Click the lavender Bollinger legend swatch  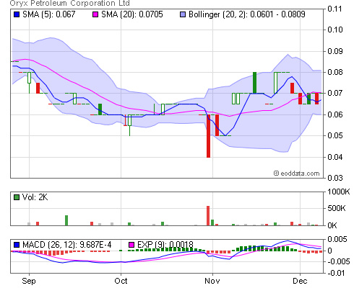(x=183, y=14)
